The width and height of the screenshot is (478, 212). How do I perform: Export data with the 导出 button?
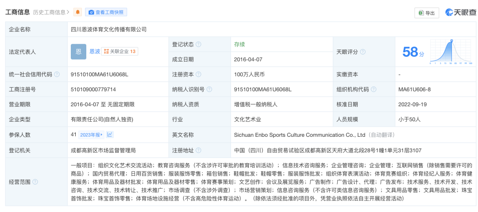(426, 13)
